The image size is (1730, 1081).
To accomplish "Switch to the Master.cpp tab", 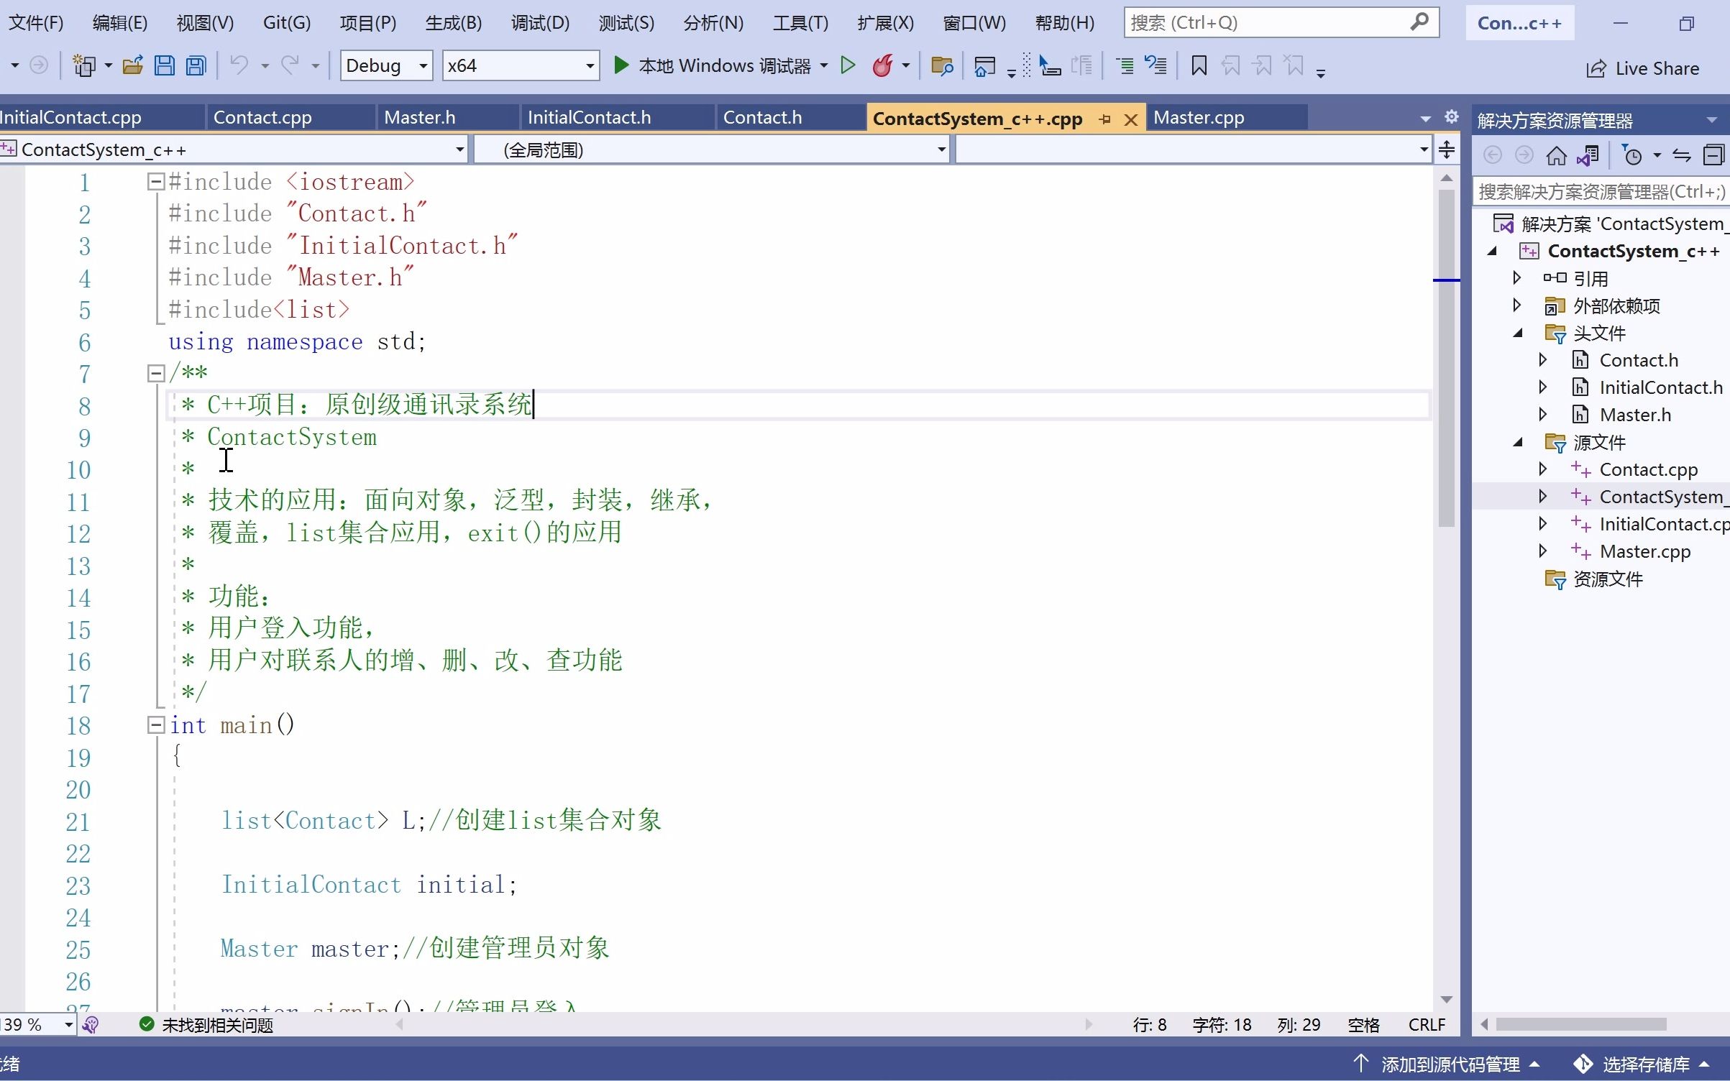I will 1198,117.
